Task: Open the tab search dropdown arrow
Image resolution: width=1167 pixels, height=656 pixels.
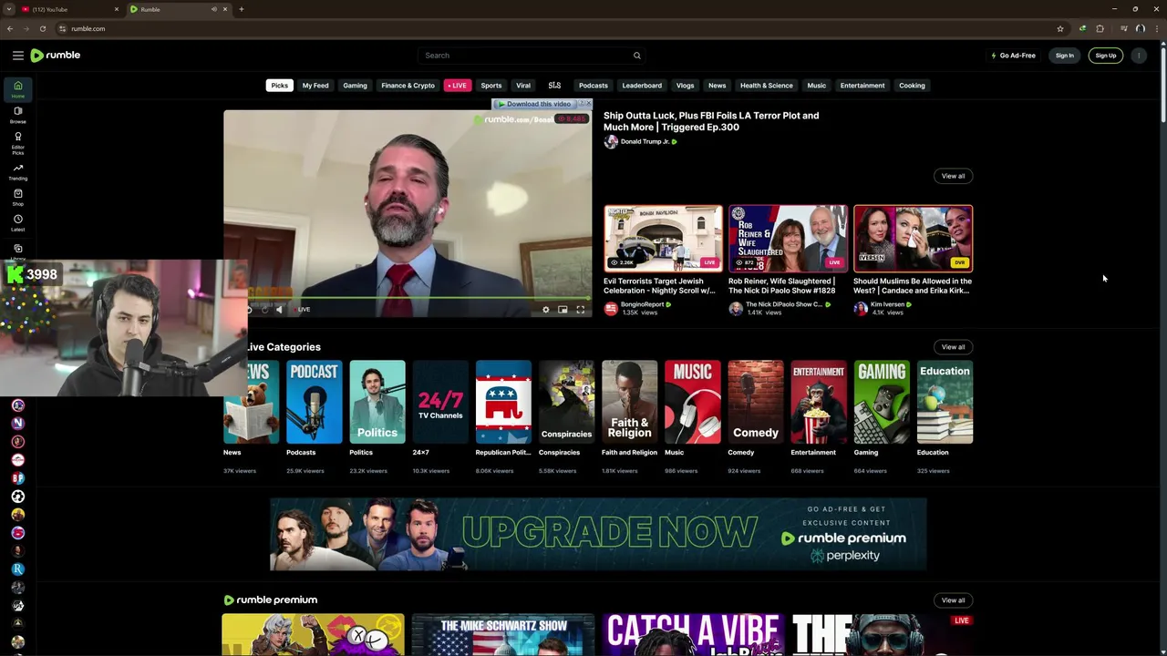Action: click(9, 9)
